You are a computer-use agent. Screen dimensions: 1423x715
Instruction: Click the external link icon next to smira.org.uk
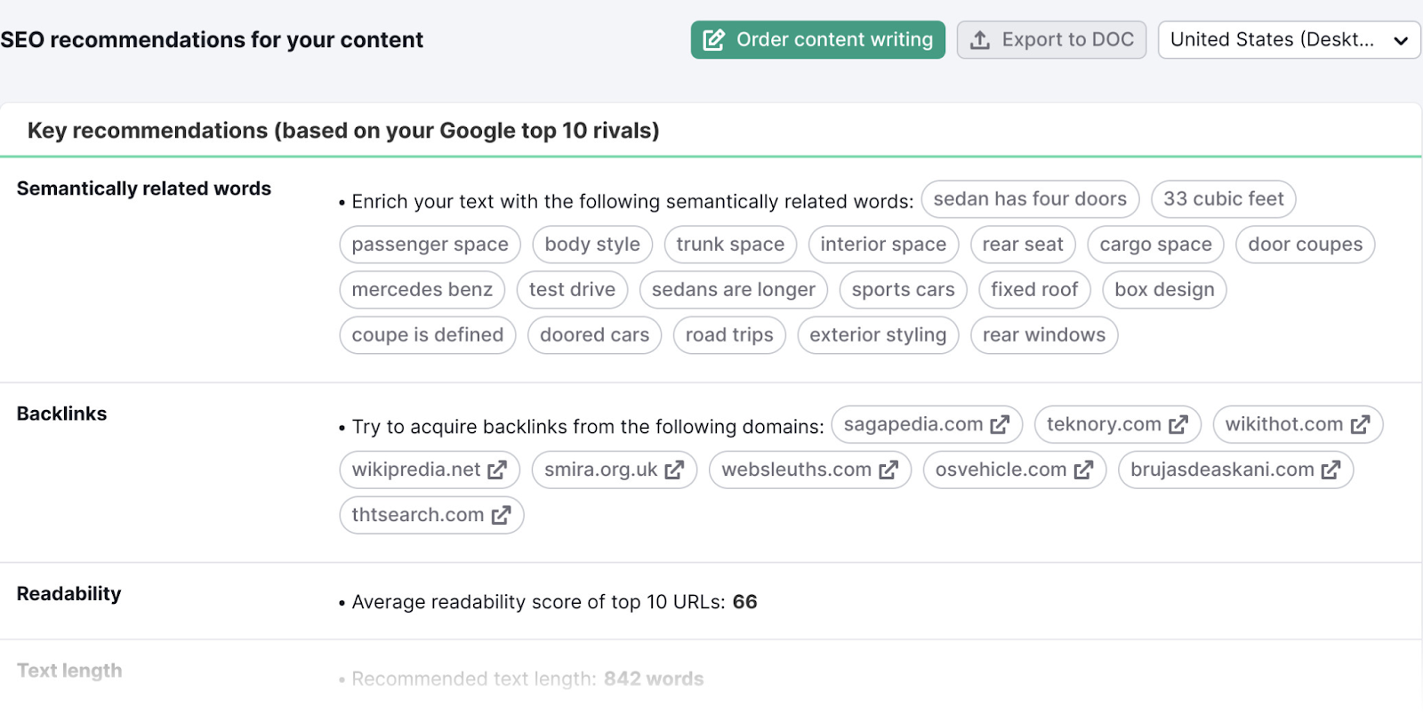click(x=674, y=470)
